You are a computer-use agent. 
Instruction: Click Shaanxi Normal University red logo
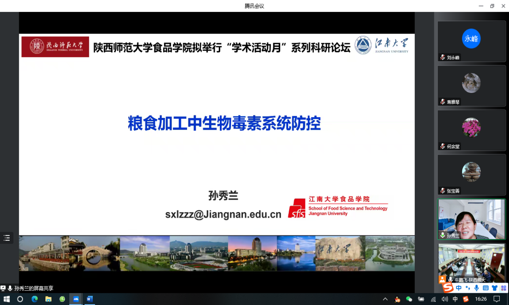tap(55, 47)
